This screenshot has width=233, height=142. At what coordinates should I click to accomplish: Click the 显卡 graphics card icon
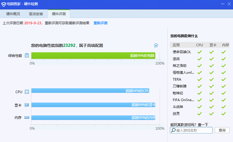point(27,105)
